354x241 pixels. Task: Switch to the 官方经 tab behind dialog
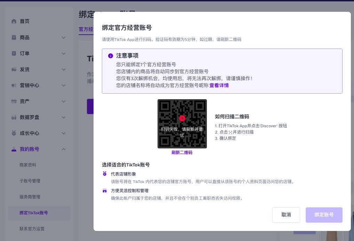tap(86, 29)
